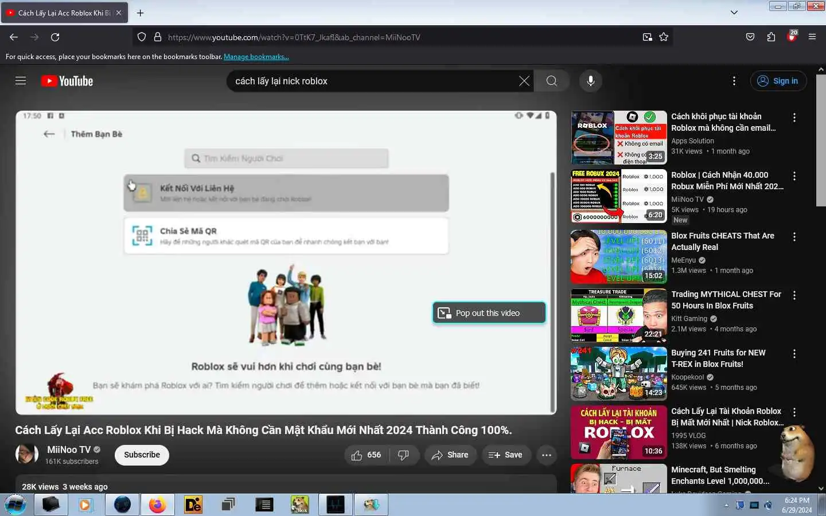Open MiiNoo TV channel avatar
This screenshot has width=826, height=516.
click(x=26, y=454)
